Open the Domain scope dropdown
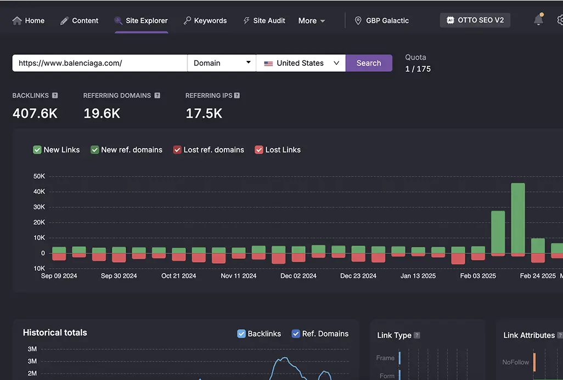This screenshot has width=563, height=380. click(x=222, y=63)
